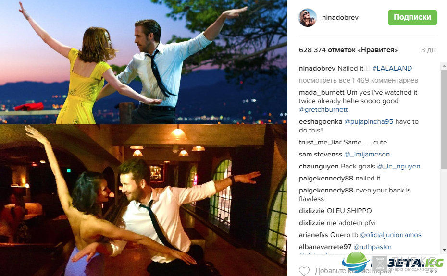Screen dimensions: 447x276
Task: Open ninadobrev username in header
Action: click(340, 17)
